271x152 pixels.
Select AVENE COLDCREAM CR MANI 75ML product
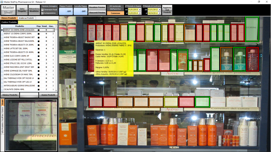point(28,74)
